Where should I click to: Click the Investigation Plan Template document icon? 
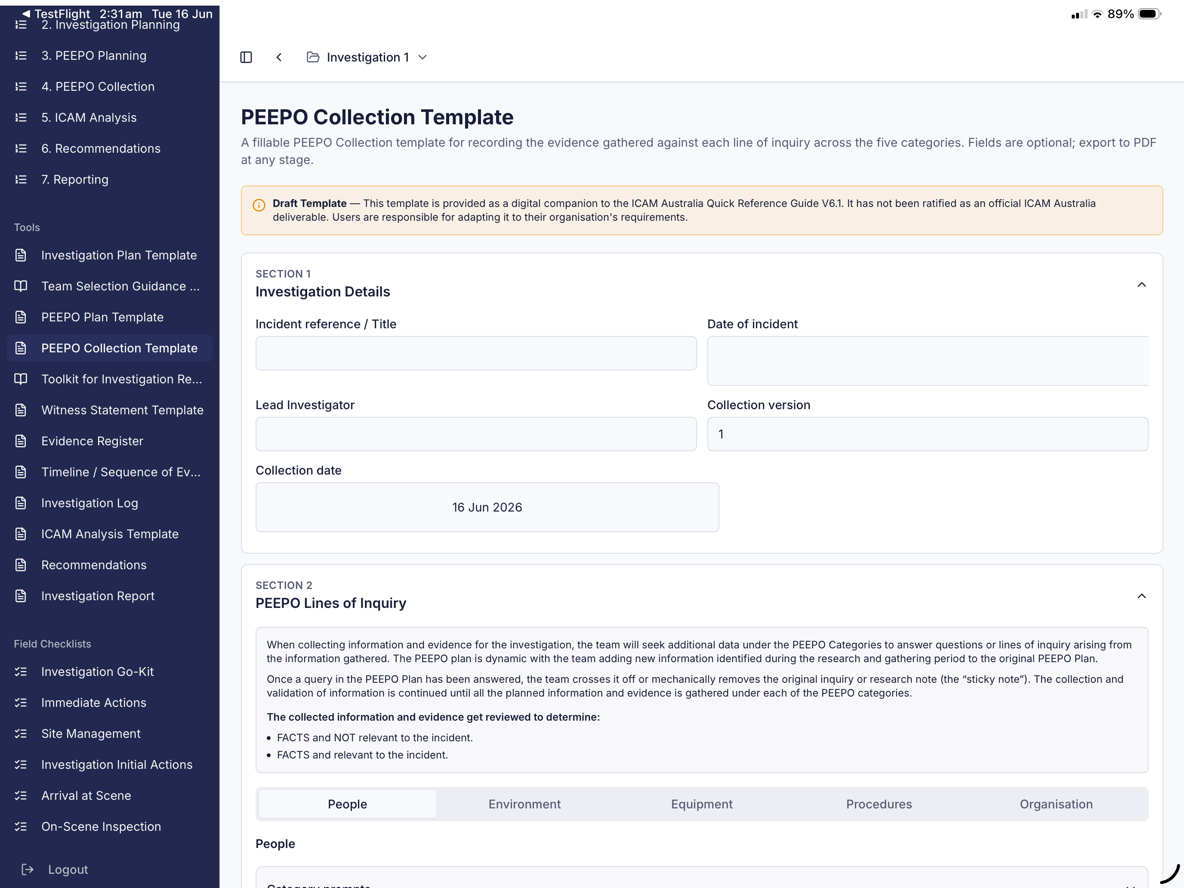tap(21, 255)
